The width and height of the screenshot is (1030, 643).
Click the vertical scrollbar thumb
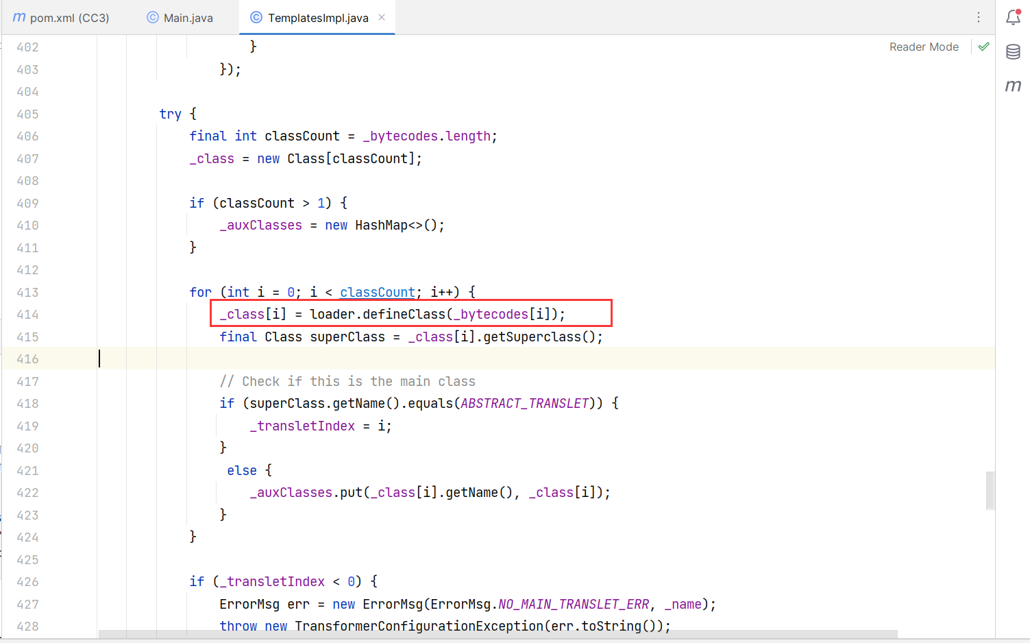(990, 490)
